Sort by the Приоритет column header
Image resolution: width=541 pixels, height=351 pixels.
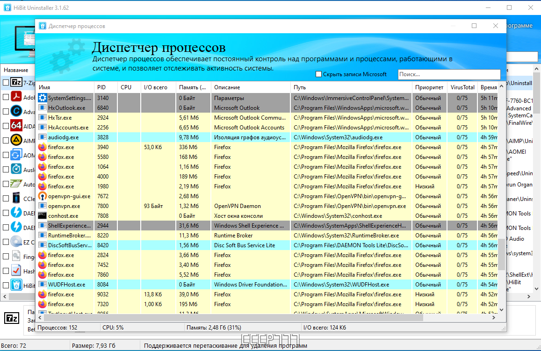point(429,87)
